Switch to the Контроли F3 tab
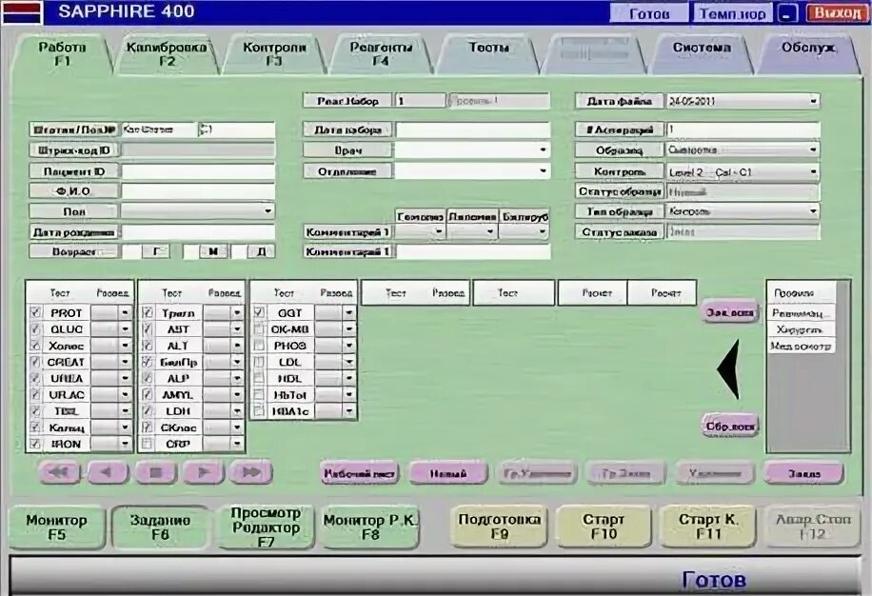Viewport: 872px width, 596px height. 274,54
